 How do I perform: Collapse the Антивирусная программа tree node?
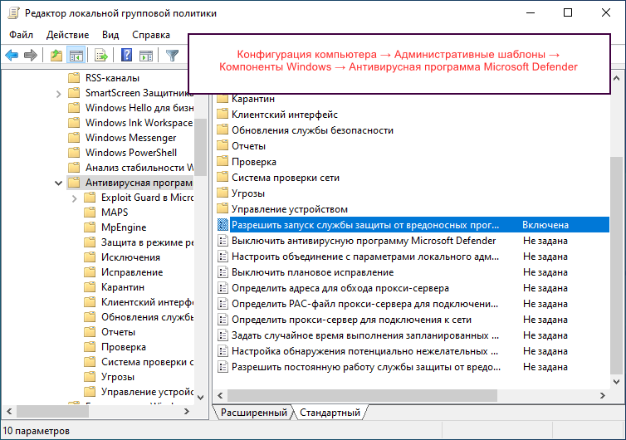coord(59,183)
